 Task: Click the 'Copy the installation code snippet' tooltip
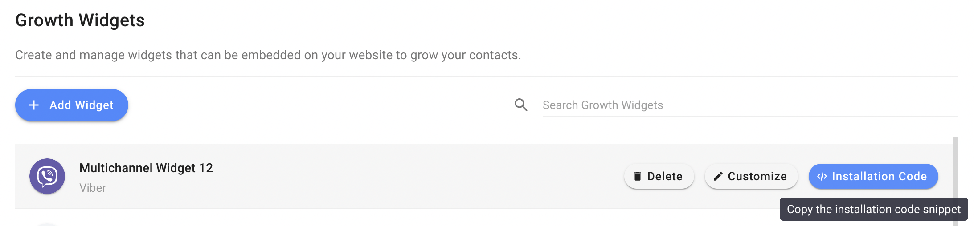tap(873, 209)
